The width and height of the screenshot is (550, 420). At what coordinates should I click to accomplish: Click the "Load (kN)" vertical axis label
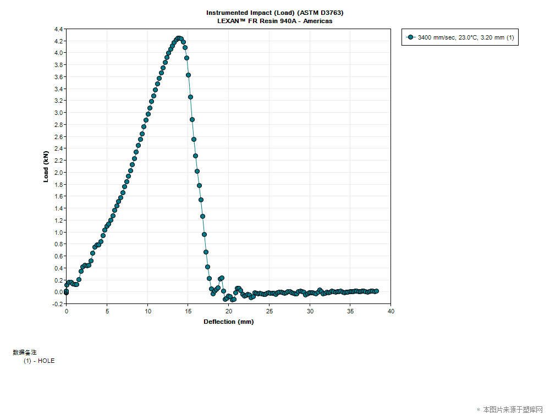pos(46,167)
